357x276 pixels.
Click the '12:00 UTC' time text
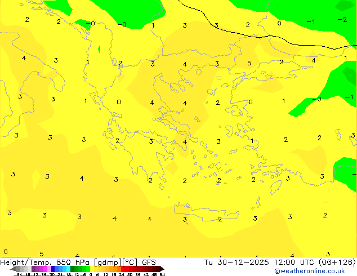[x=294, y=262]
